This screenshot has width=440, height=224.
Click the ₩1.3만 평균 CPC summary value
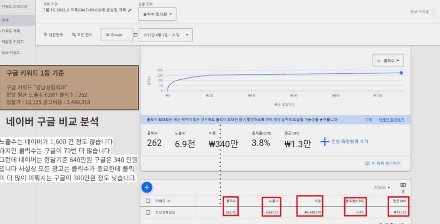point(298,144)
